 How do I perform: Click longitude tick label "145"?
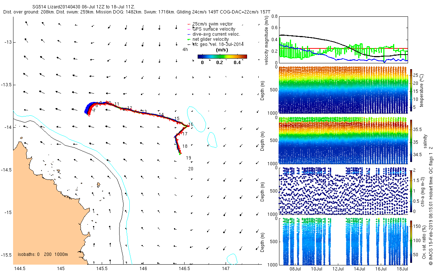click(61, 269)
